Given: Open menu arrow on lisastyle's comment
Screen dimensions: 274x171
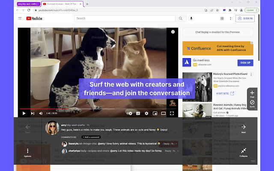Looking at the screenshot, I should [x=176, y=144].
